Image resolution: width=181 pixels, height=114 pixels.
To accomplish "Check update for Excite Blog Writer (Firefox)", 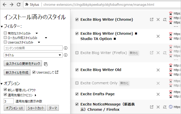I will tap(165, 53).
